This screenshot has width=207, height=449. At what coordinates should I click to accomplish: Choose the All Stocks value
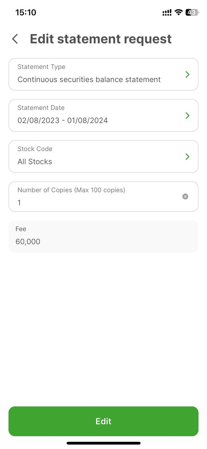pyautogui.click(x=35, y=162)
